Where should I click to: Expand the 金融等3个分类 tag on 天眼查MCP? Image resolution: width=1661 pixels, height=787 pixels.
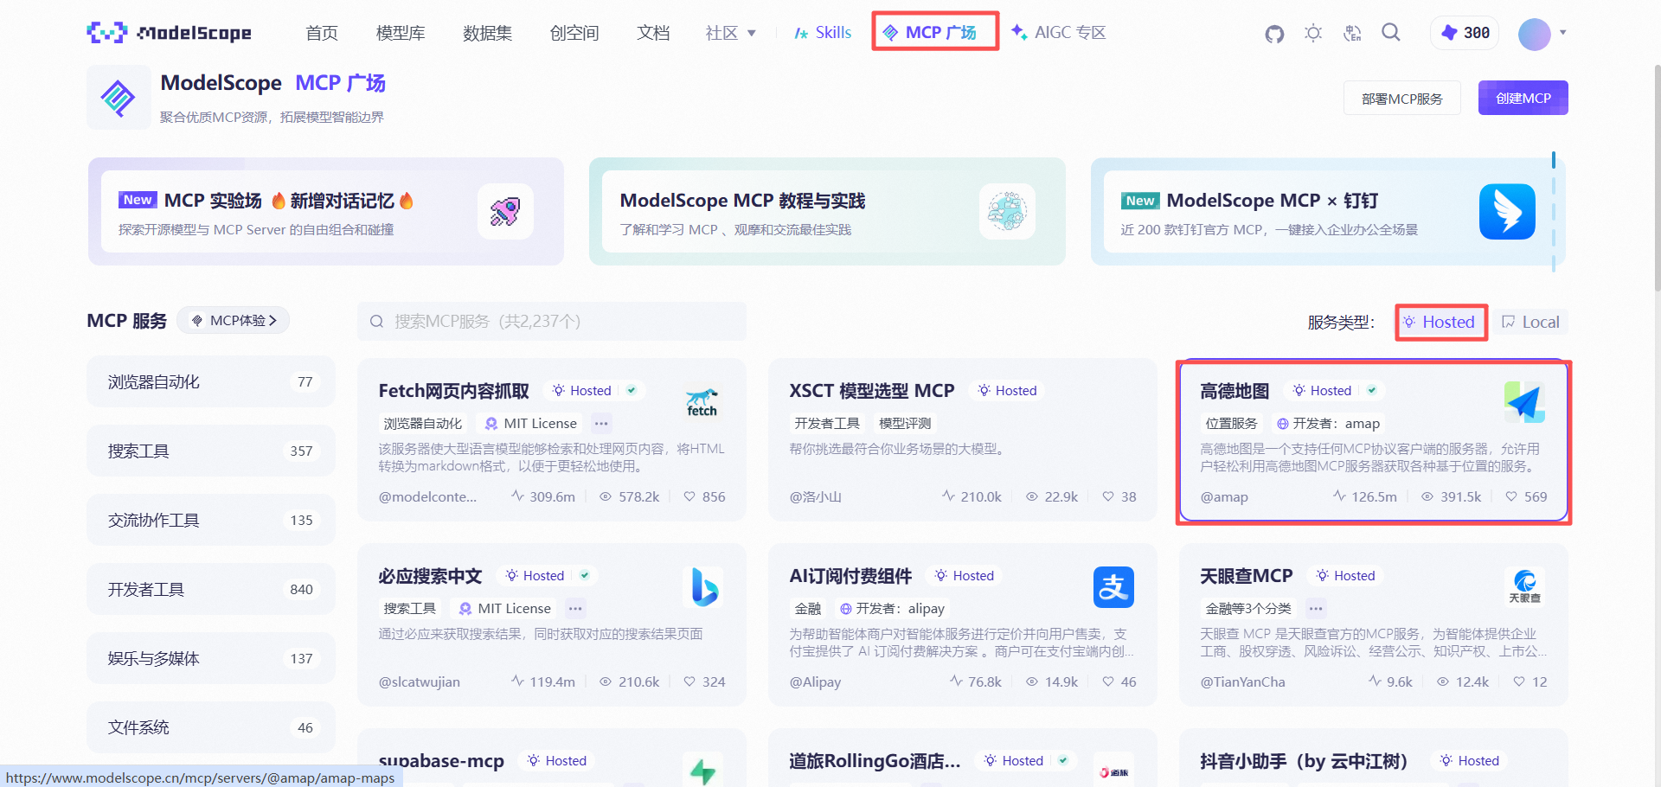pos(1248,609)
